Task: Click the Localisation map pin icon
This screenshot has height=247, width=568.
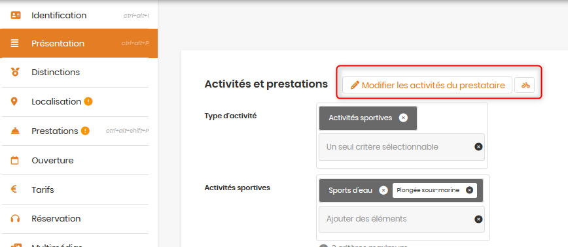Action: click(x=14, y=102)
